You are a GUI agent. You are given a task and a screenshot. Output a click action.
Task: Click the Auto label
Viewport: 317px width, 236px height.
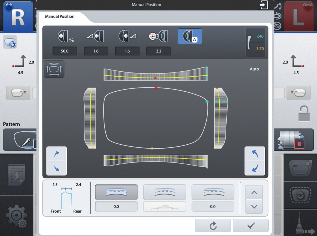(254, 69)
